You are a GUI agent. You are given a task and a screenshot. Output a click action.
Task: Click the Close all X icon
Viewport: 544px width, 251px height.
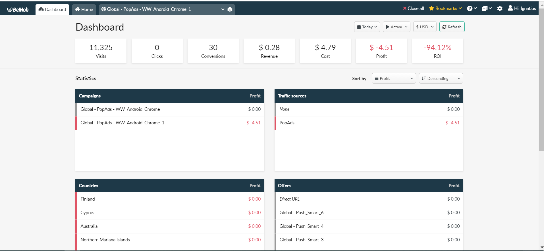pos(404,8)
